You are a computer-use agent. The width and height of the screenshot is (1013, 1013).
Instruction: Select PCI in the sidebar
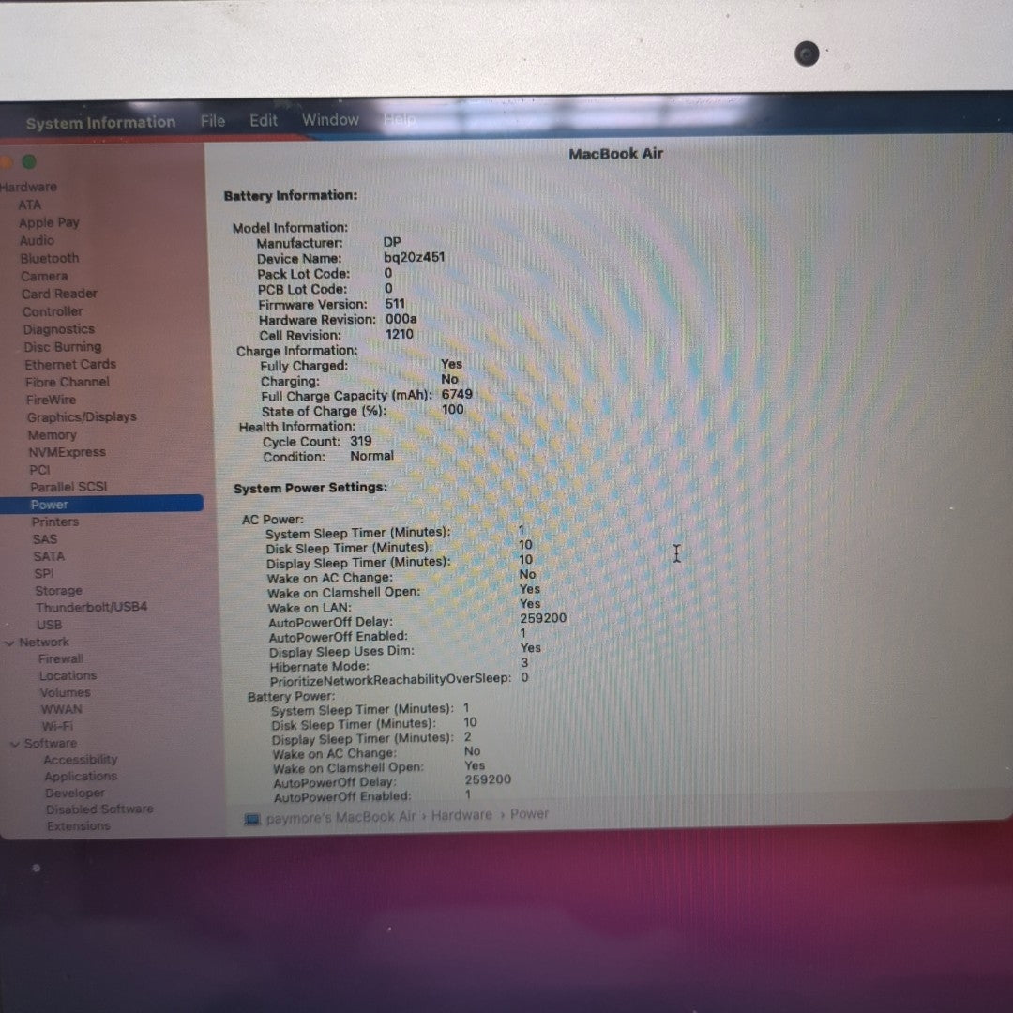39,470
